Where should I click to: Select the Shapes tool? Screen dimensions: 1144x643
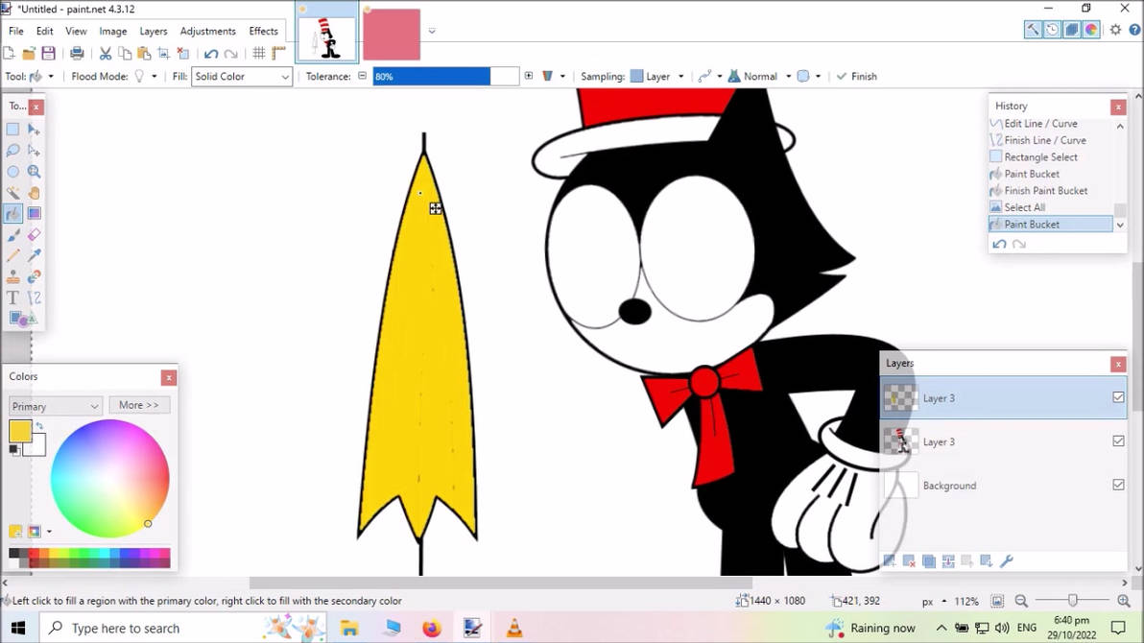point(22,319)
